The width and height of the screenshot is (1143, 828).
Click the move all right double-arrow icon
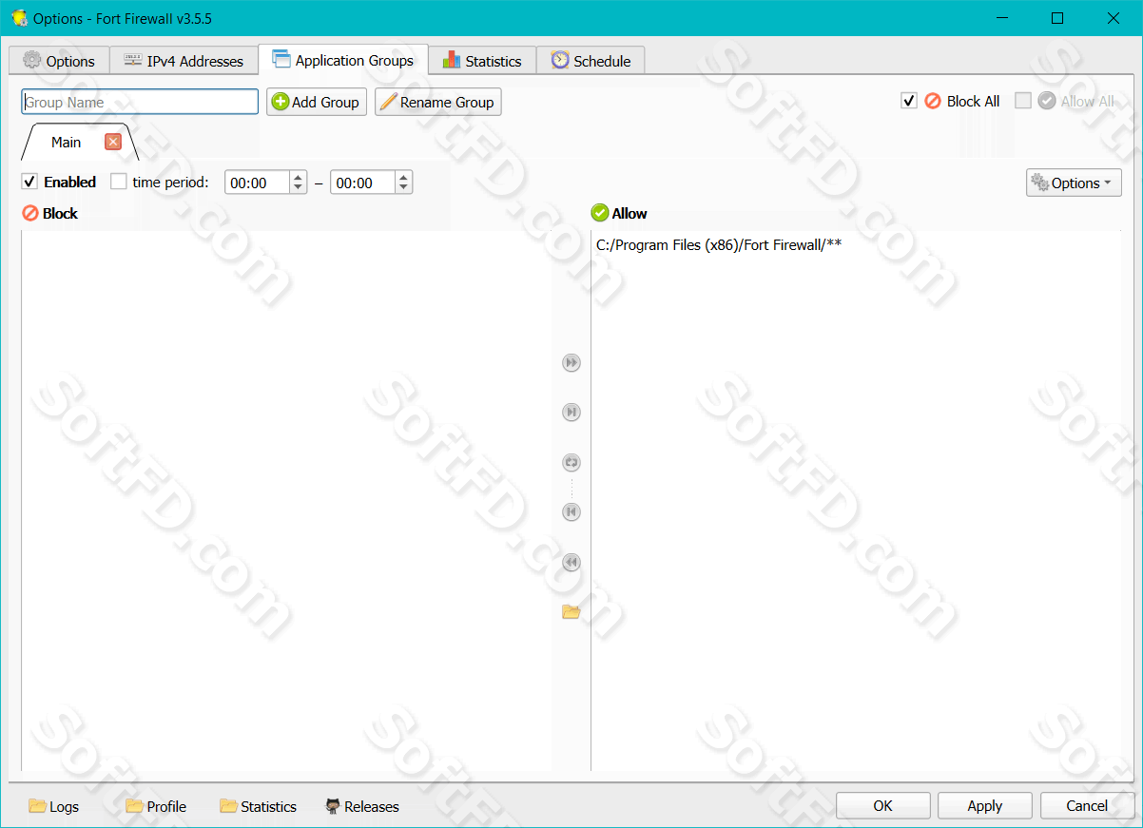[571, 363]
